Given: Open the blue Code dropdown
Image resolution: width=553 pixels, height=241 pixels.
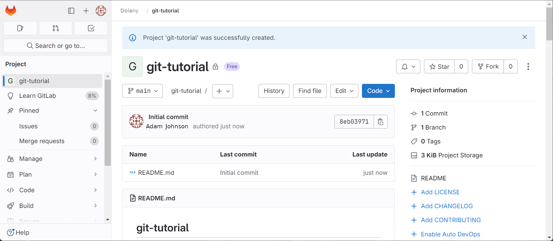Looking at the screenshot, I should click(378, 91).
